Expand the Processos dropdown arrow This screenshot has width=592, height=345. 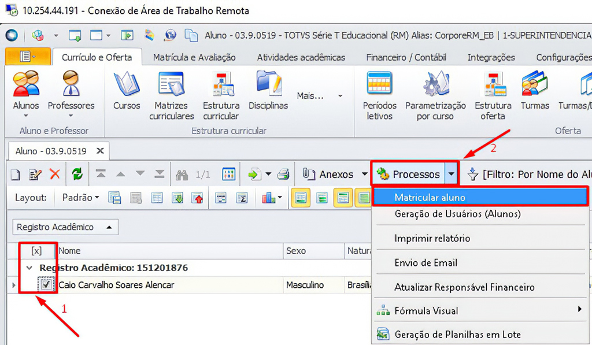tap(452, 174)
